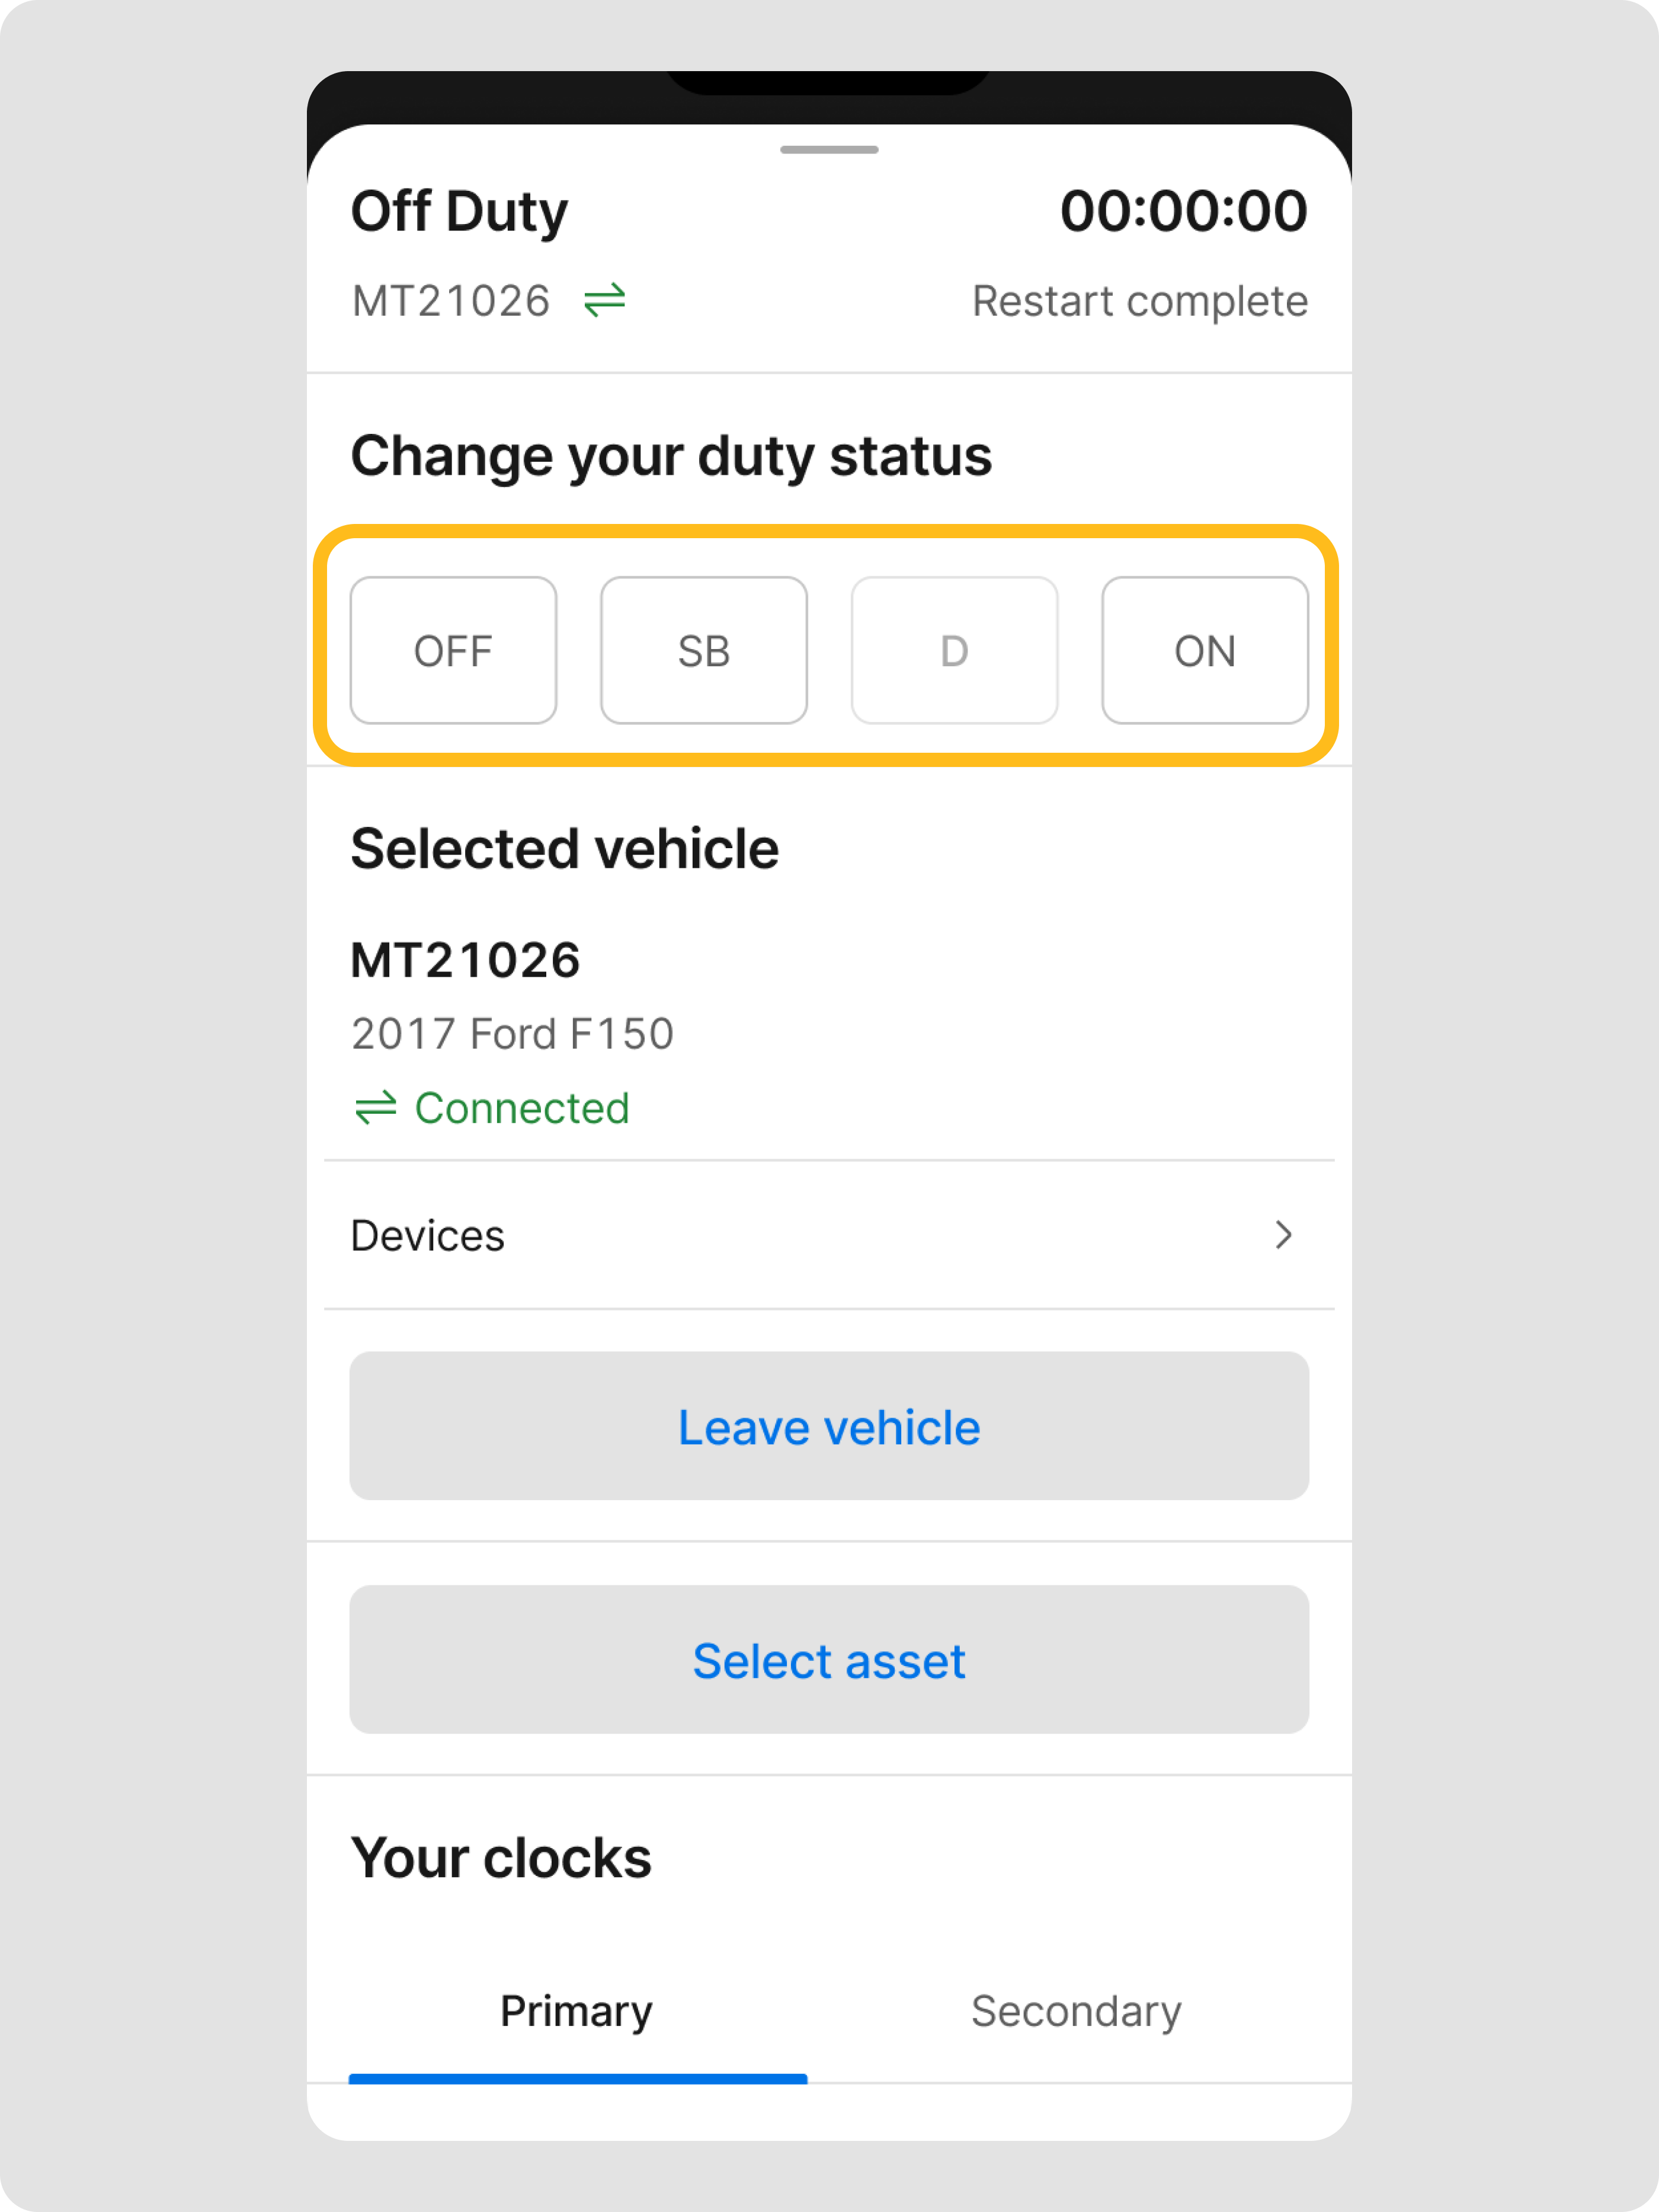Switch to the Primary clocks tab
Viewport: 1659px width, 2212px height.
coord(577,2012)
